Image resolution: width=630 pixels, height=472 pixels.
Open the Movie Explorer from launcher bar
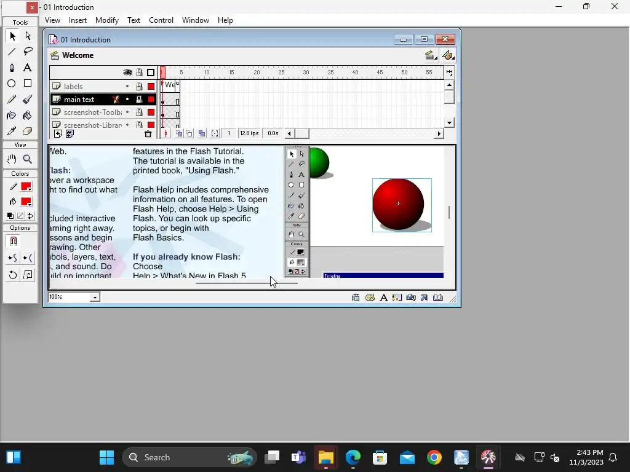[410, 297]
